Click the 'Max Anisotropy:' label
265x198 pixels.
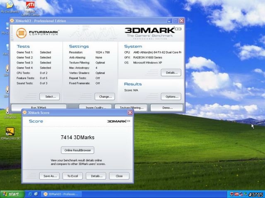coord(79,68)
